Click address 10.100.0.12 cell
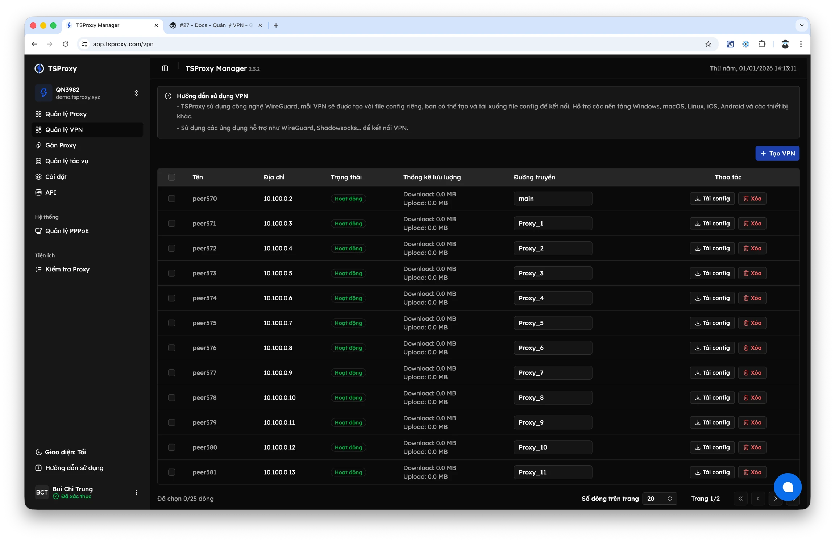Viewport: 835px width, 542px height. pos(279,447)
